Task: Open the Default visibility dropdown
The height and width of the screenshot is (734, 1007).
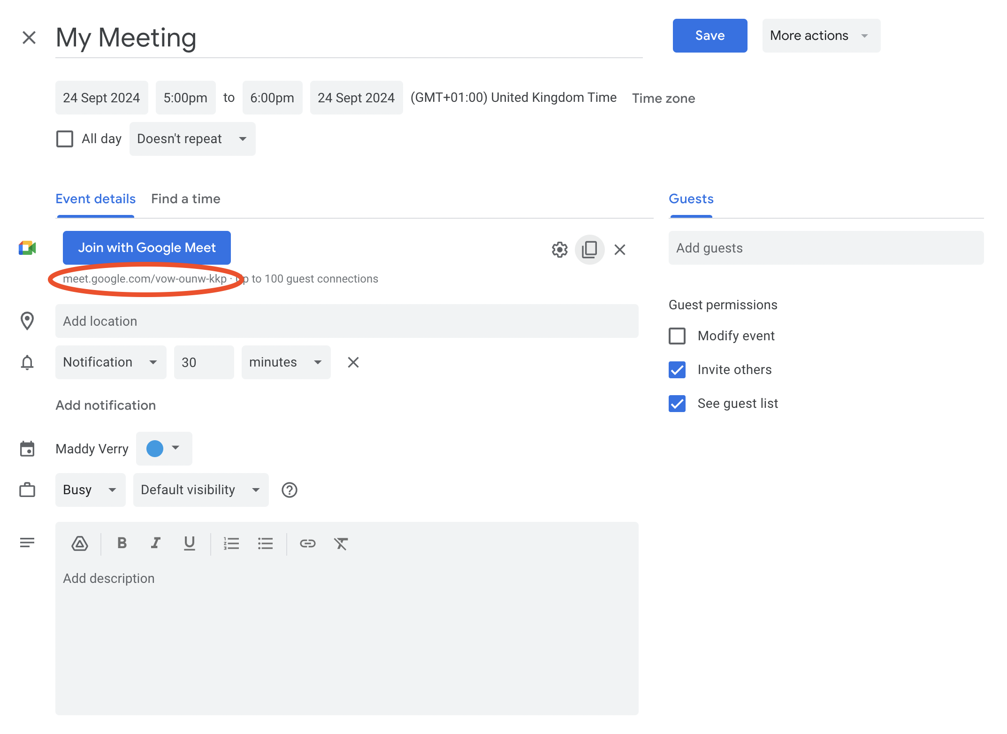Action: coord(201,490)
